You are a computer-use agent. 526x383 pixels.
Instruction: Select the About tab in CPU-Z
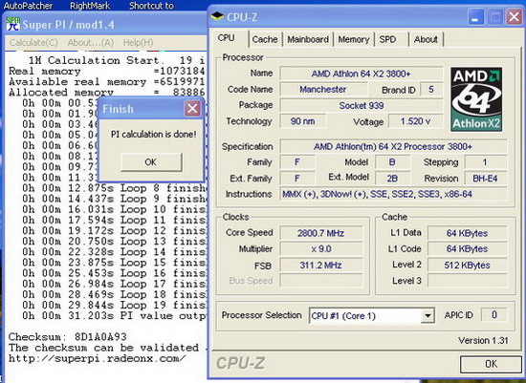[426, 39]
